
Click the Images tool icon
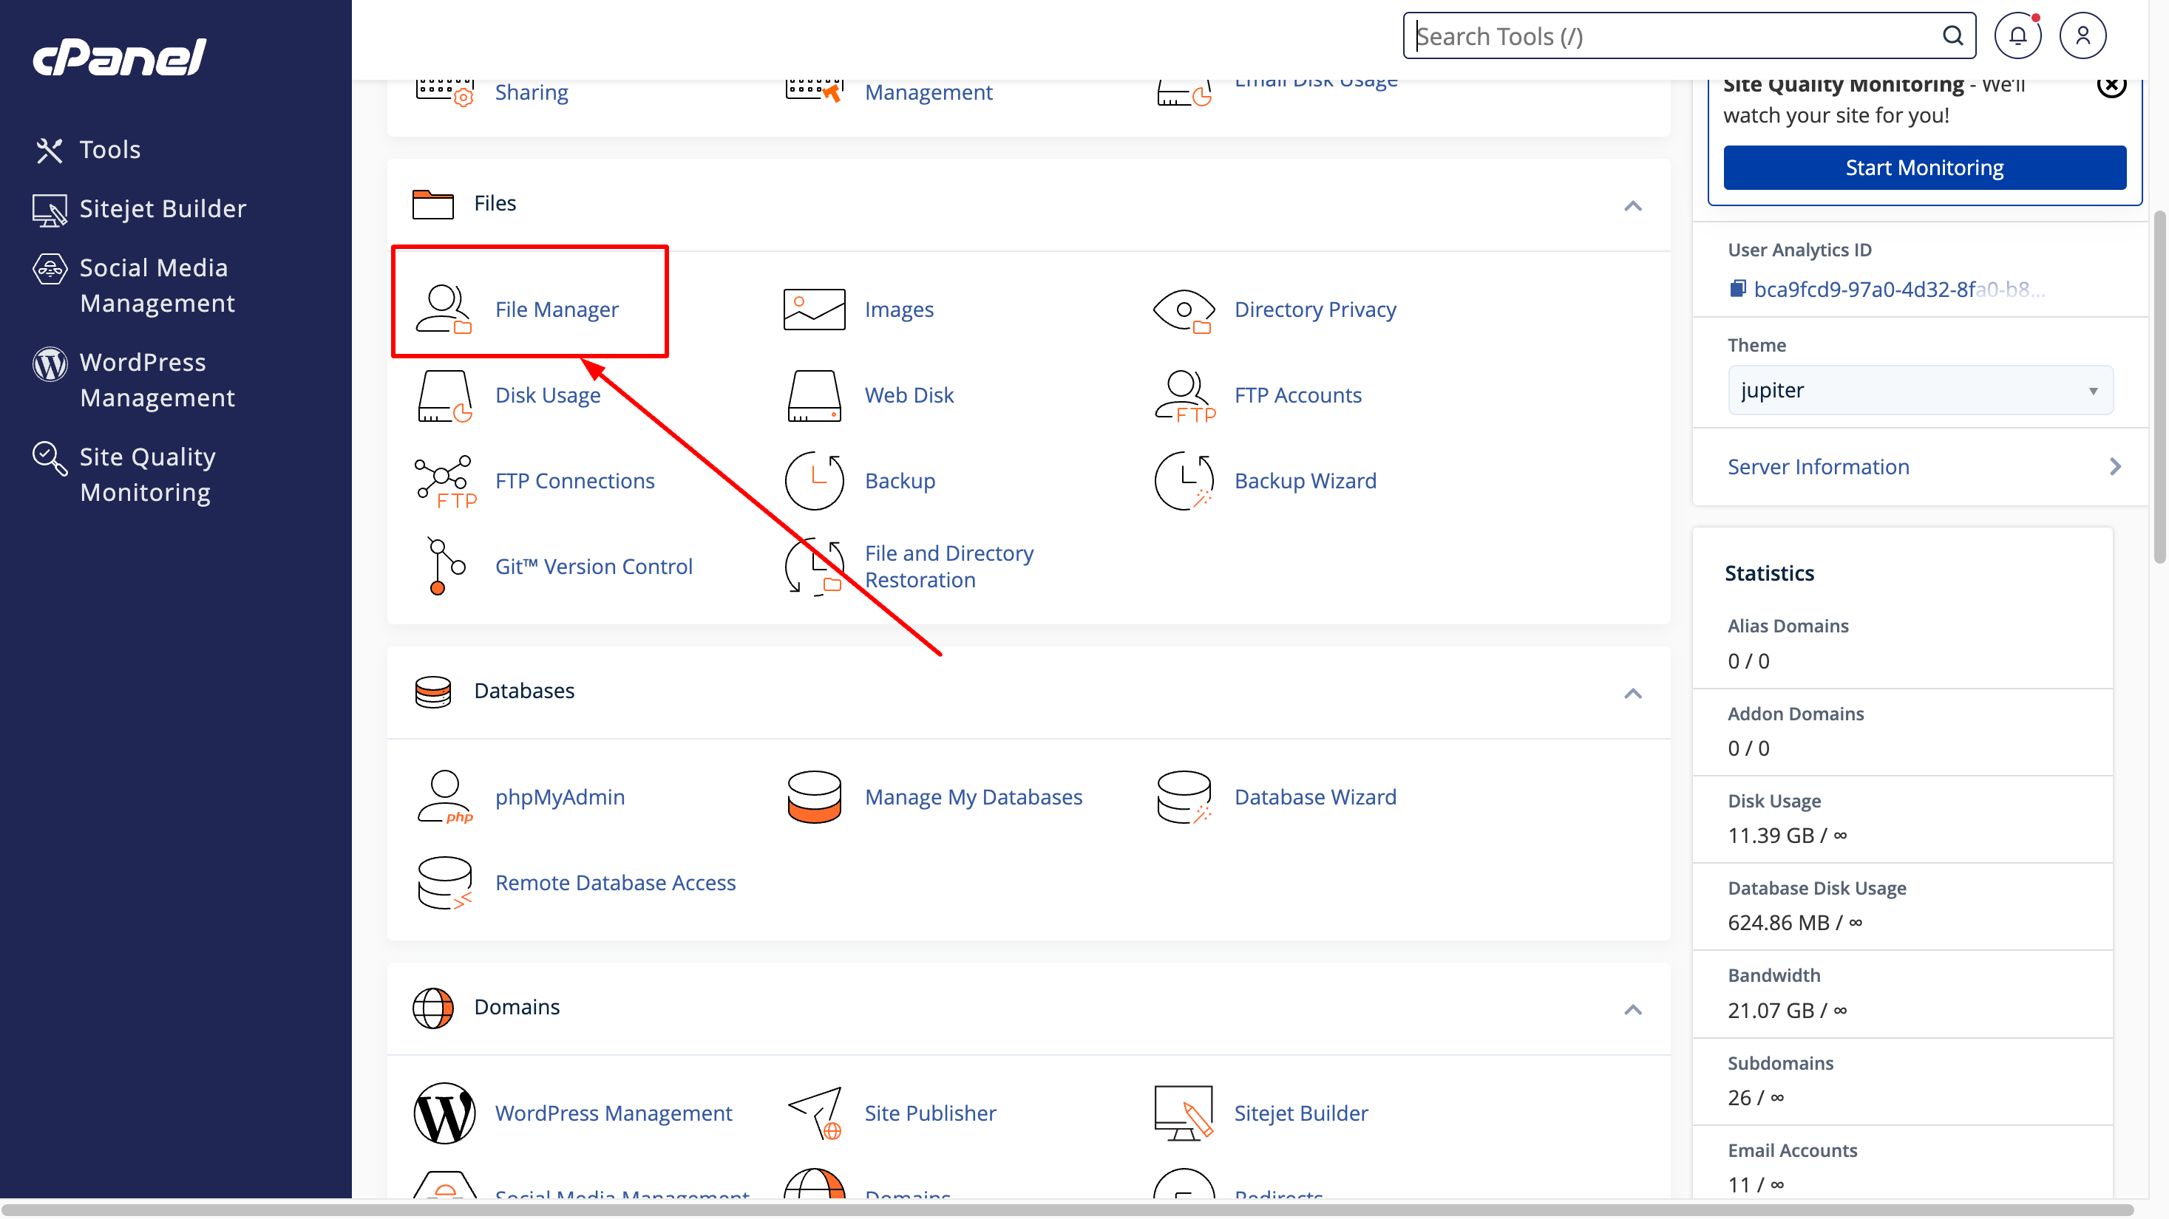[x=813, y=310]
